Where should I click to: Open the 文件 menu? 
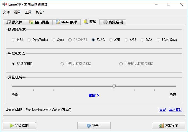[x=6, y=12]
